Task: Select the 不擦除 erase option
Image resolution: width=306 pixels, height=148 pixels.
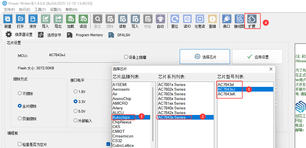Action: [x=20, y=94]
